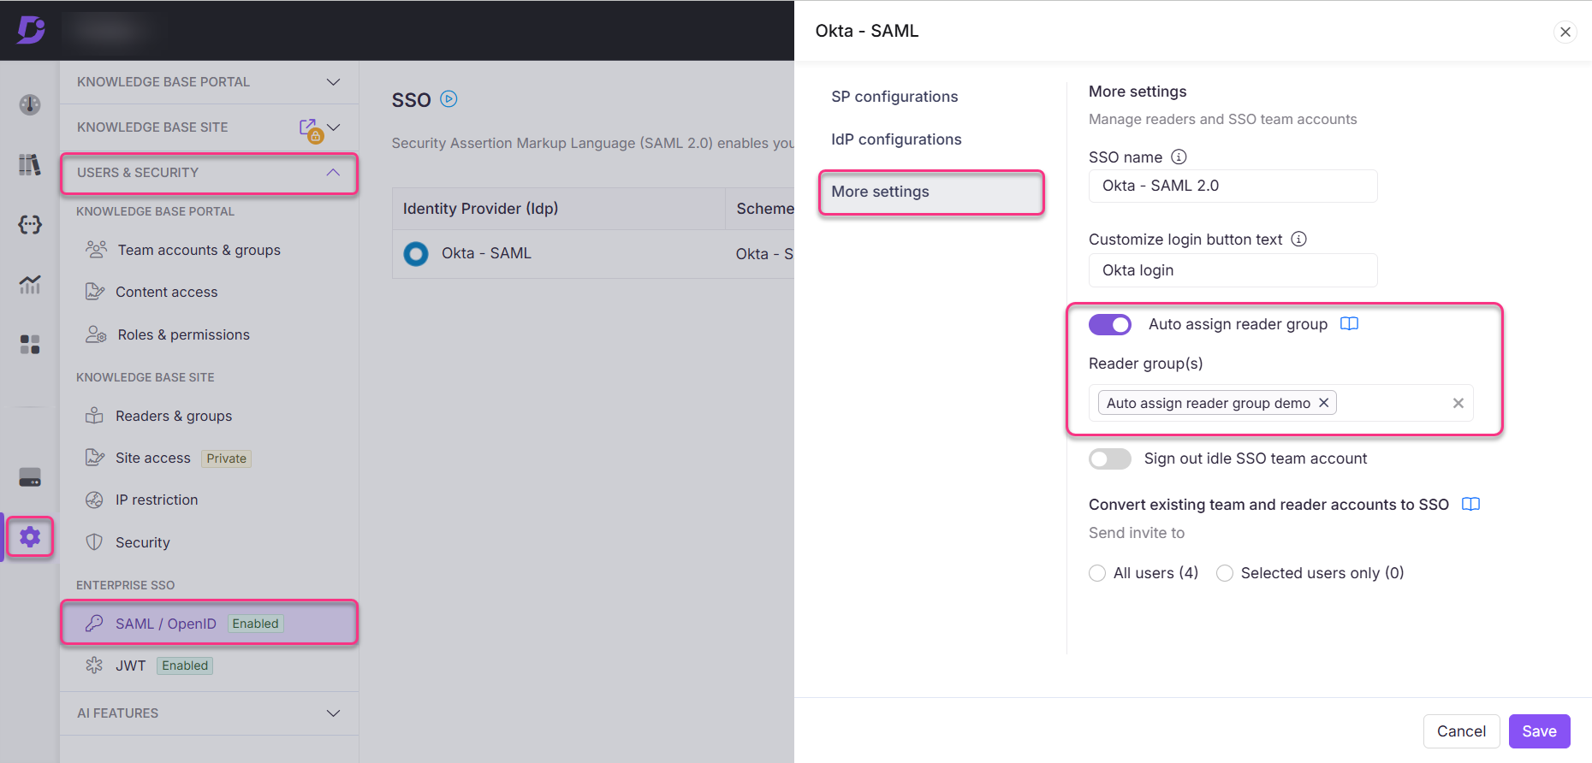Select the More settings tab
The width and height of the screenshot is (1592, 763).
931,192
